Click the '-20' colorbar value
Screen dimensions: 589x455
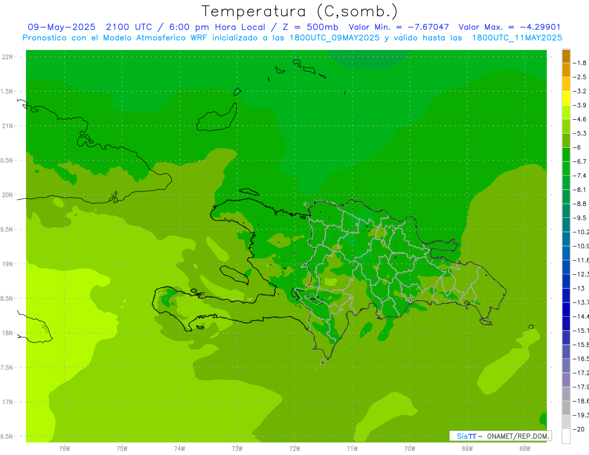(x=579, y=429)
